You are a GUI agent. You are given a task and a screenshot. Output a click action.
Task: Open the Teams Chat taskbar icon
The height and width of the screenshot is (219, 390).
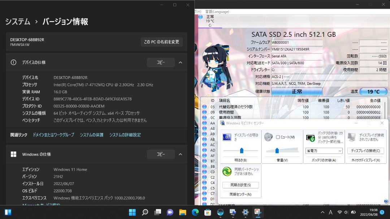(170, 212)
